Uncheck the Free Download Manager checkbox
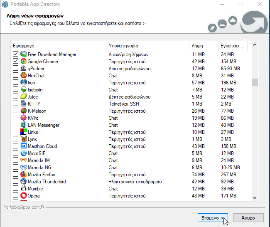The image size is (270, 227). pyautogui.click(x=15, y=54)
